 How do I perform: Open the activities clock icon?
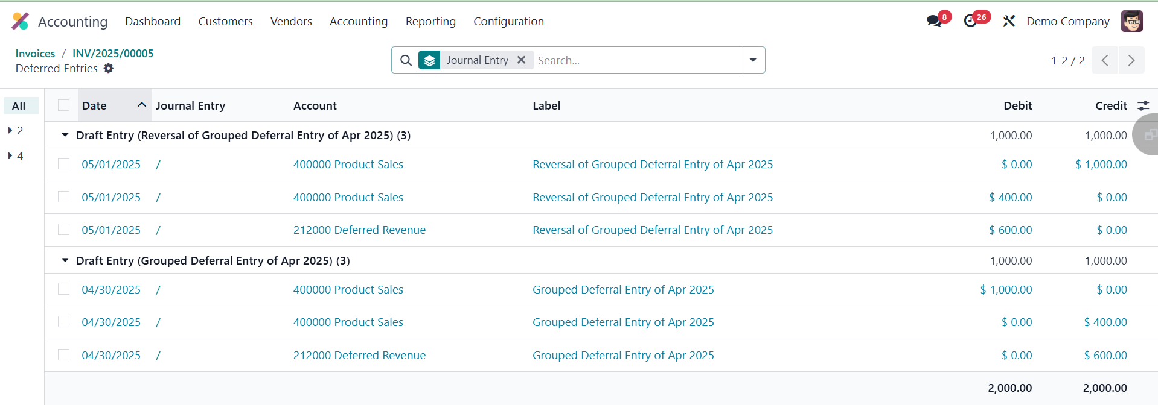coord(970,21)
